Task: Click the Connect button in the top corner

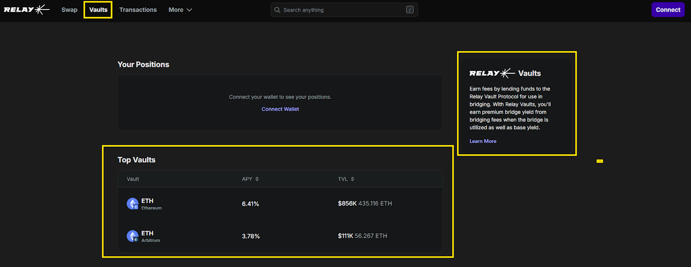Action: [668, 10]
